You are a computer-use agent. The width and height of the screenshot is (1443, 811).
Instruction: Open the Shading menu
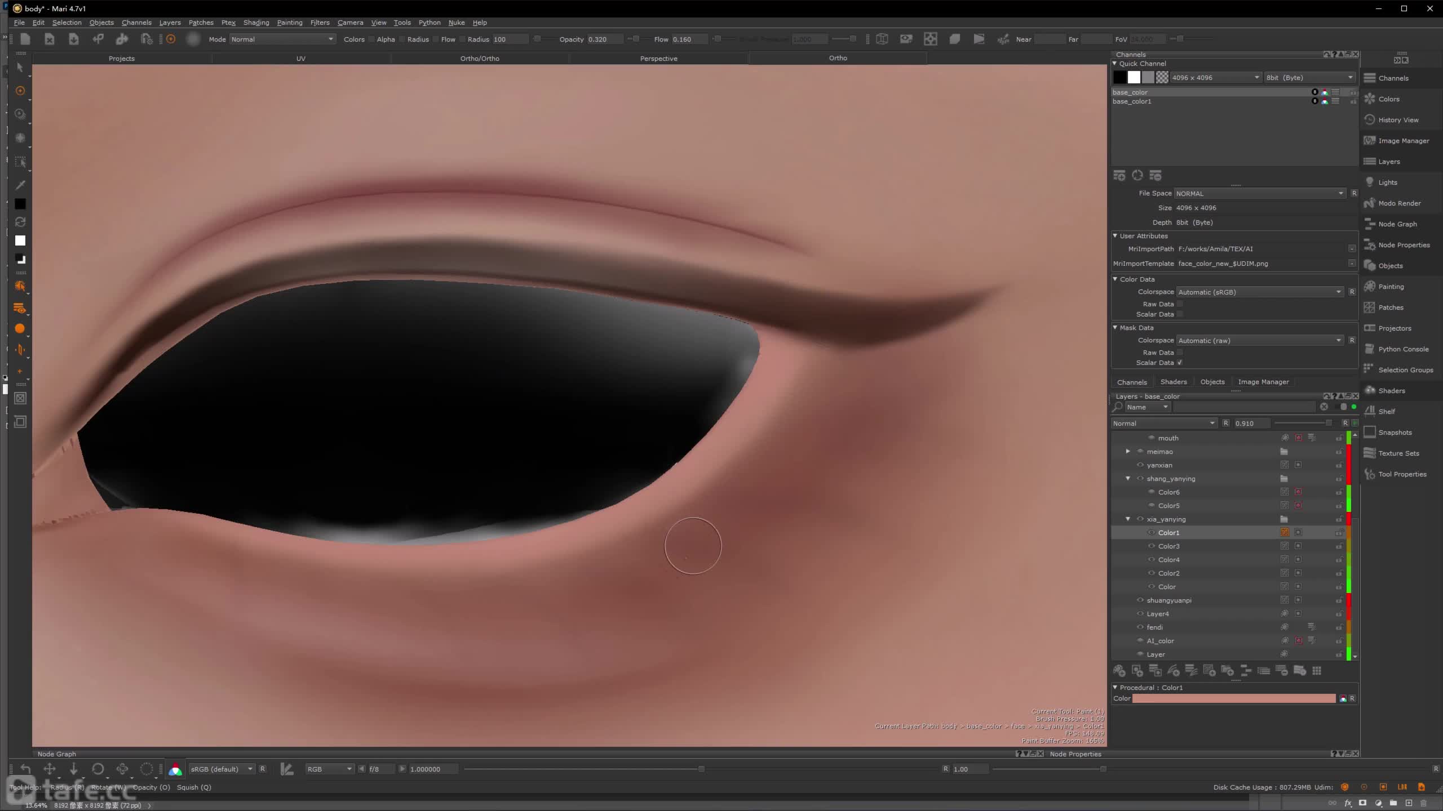(256, 23)
